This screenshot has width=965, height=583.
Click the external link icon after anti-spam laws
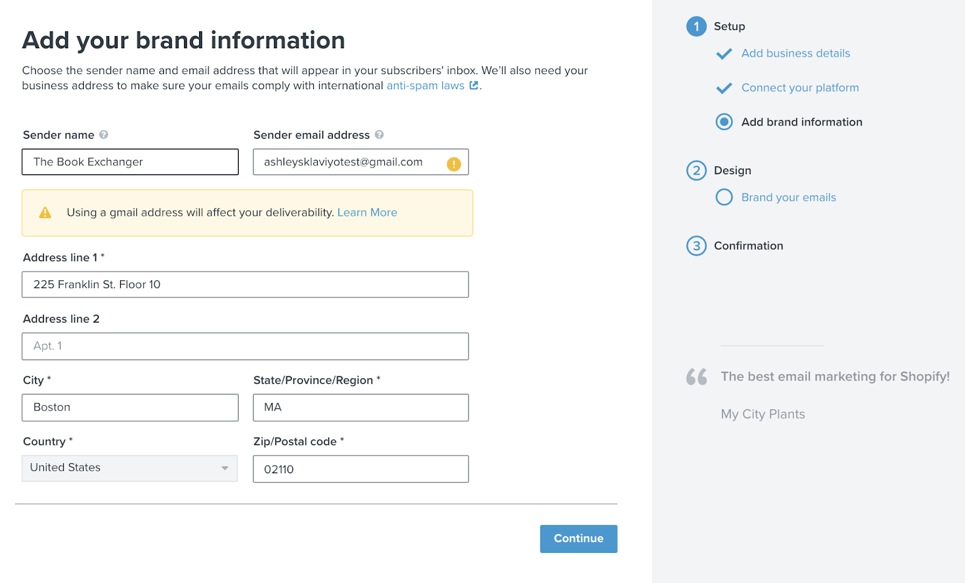tap(474, 86)
